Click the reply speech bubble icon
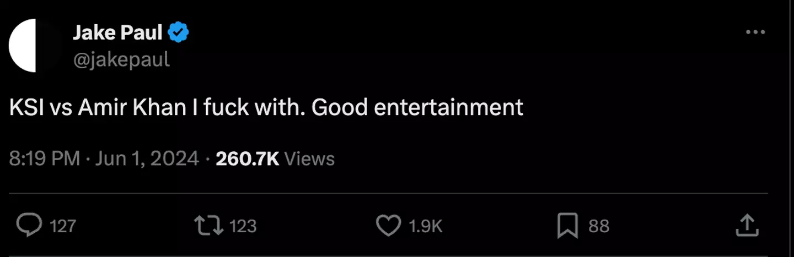 [29, 226]
